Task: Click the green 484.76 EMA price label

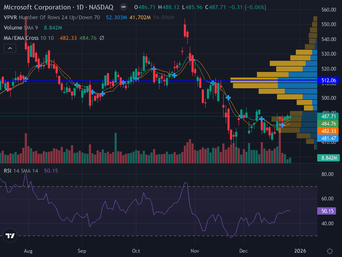Action: click(x=328, y=124)
